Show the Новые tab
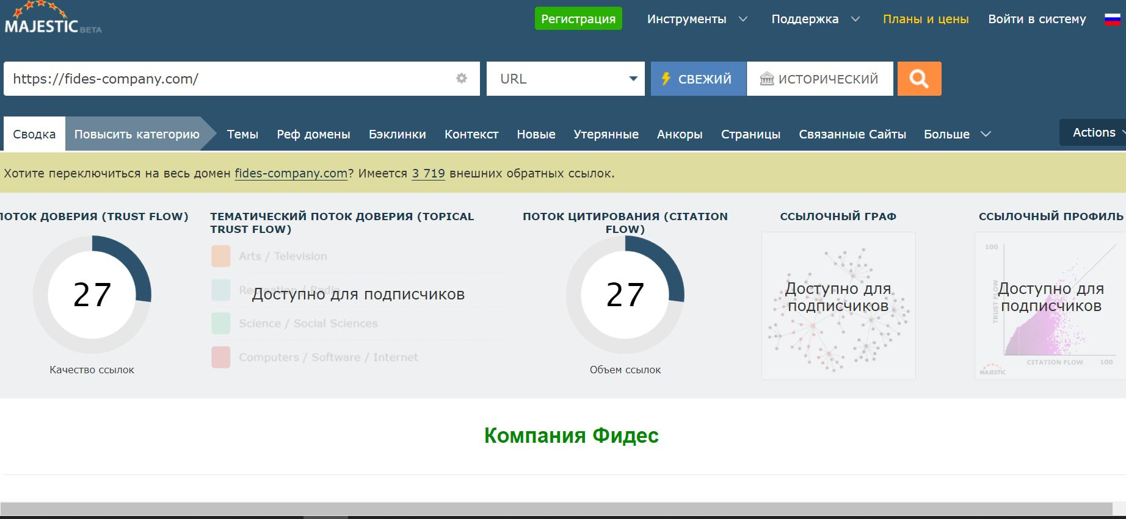1126x519 pixels. click(x=536, y=134)
